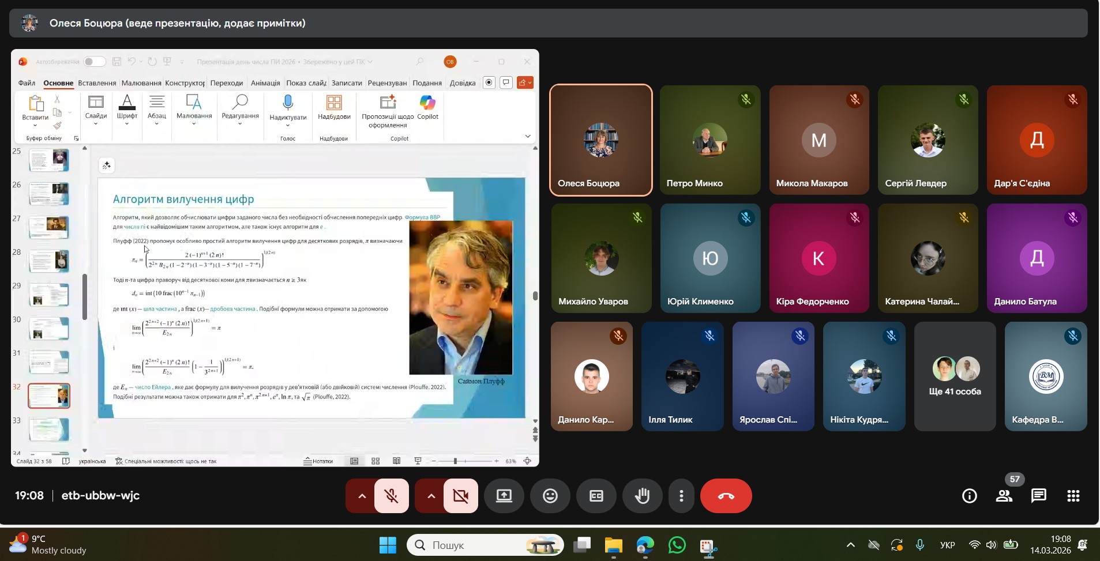Toggle closed captions on
Image resolution: width=1100 pixels, height=561 pixels.
tap(596, 496)
